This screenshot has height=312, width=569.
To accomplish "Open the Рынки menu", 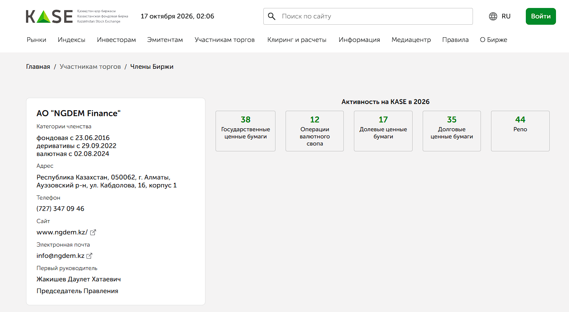I will pyautogui.click(x=36, y=40).
